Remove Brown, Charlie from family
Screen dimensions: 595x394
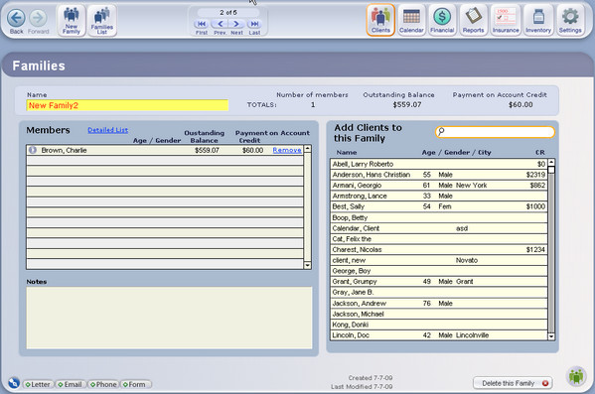[x=287, y=150]
